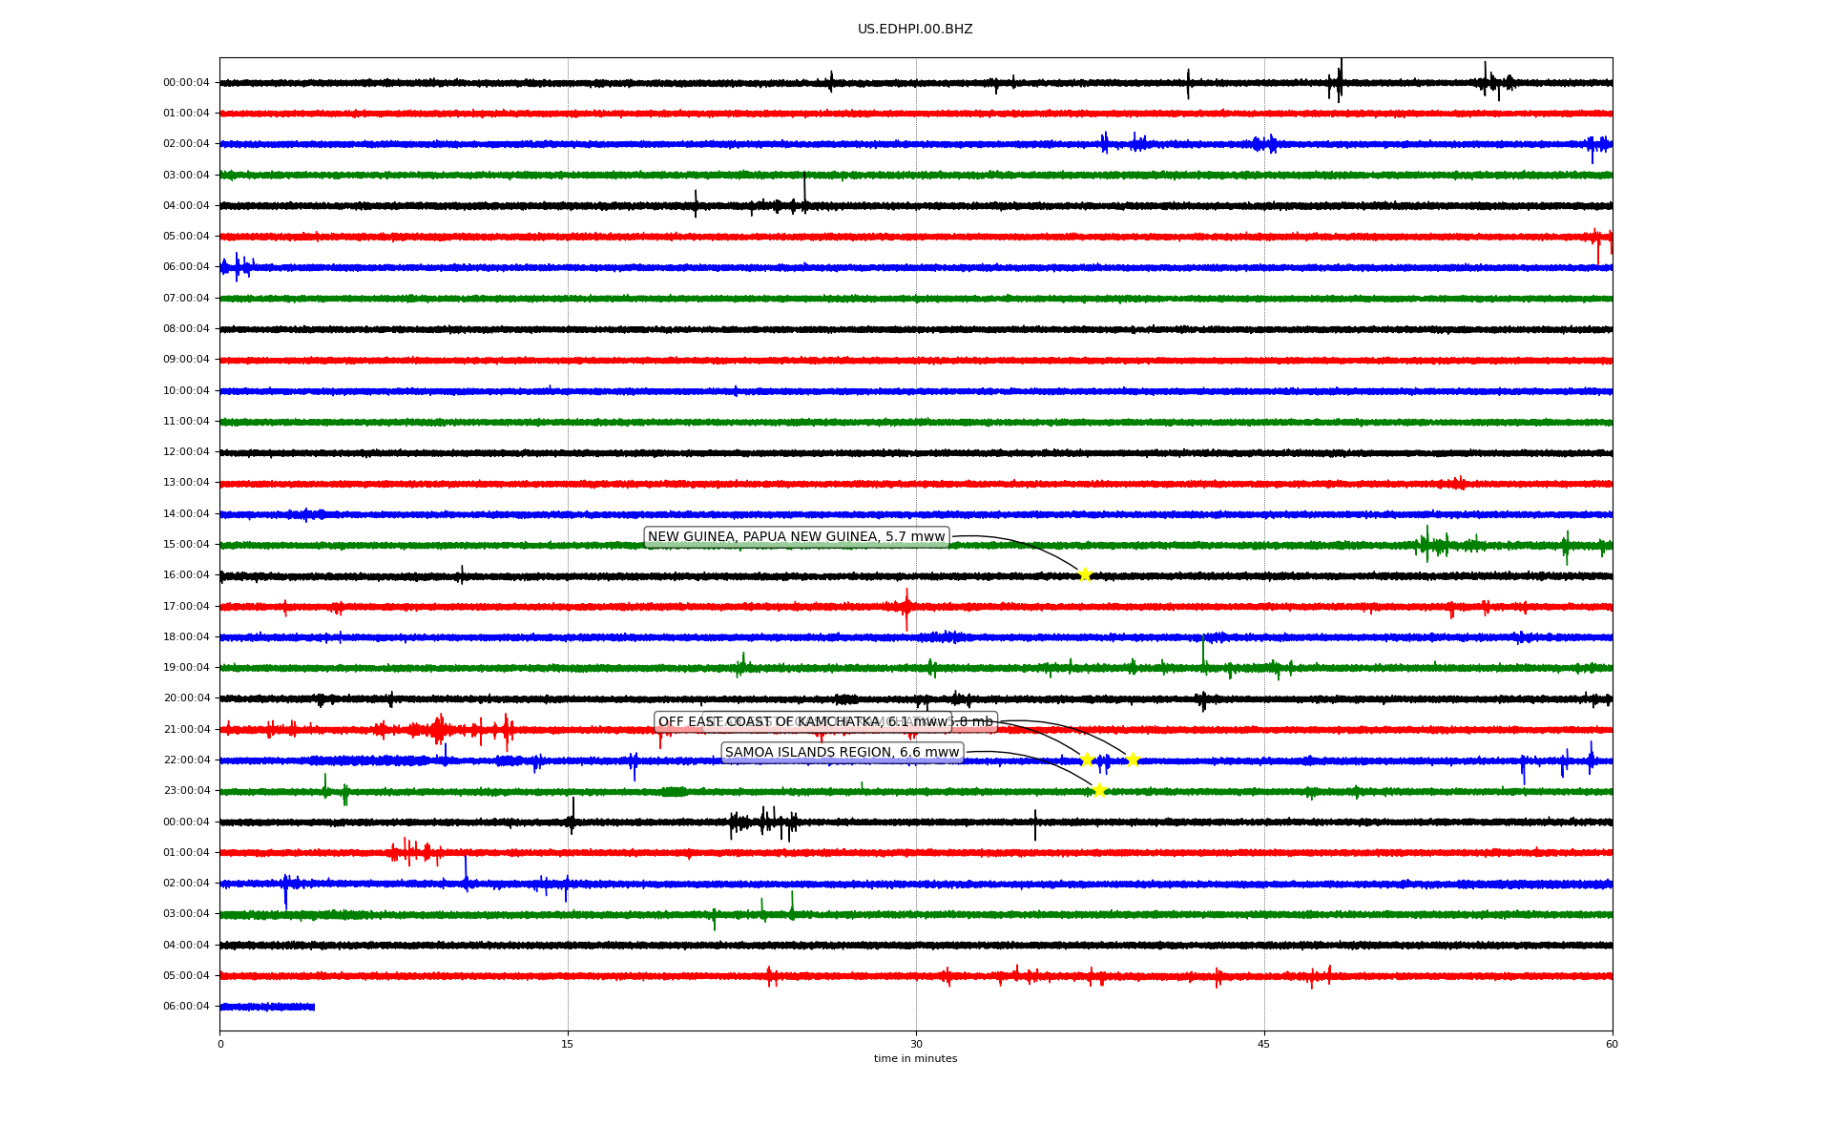The image size is (1832, 1145).
Task: Click the 09:00:04 trace label
Action: (x=186, y=360)
